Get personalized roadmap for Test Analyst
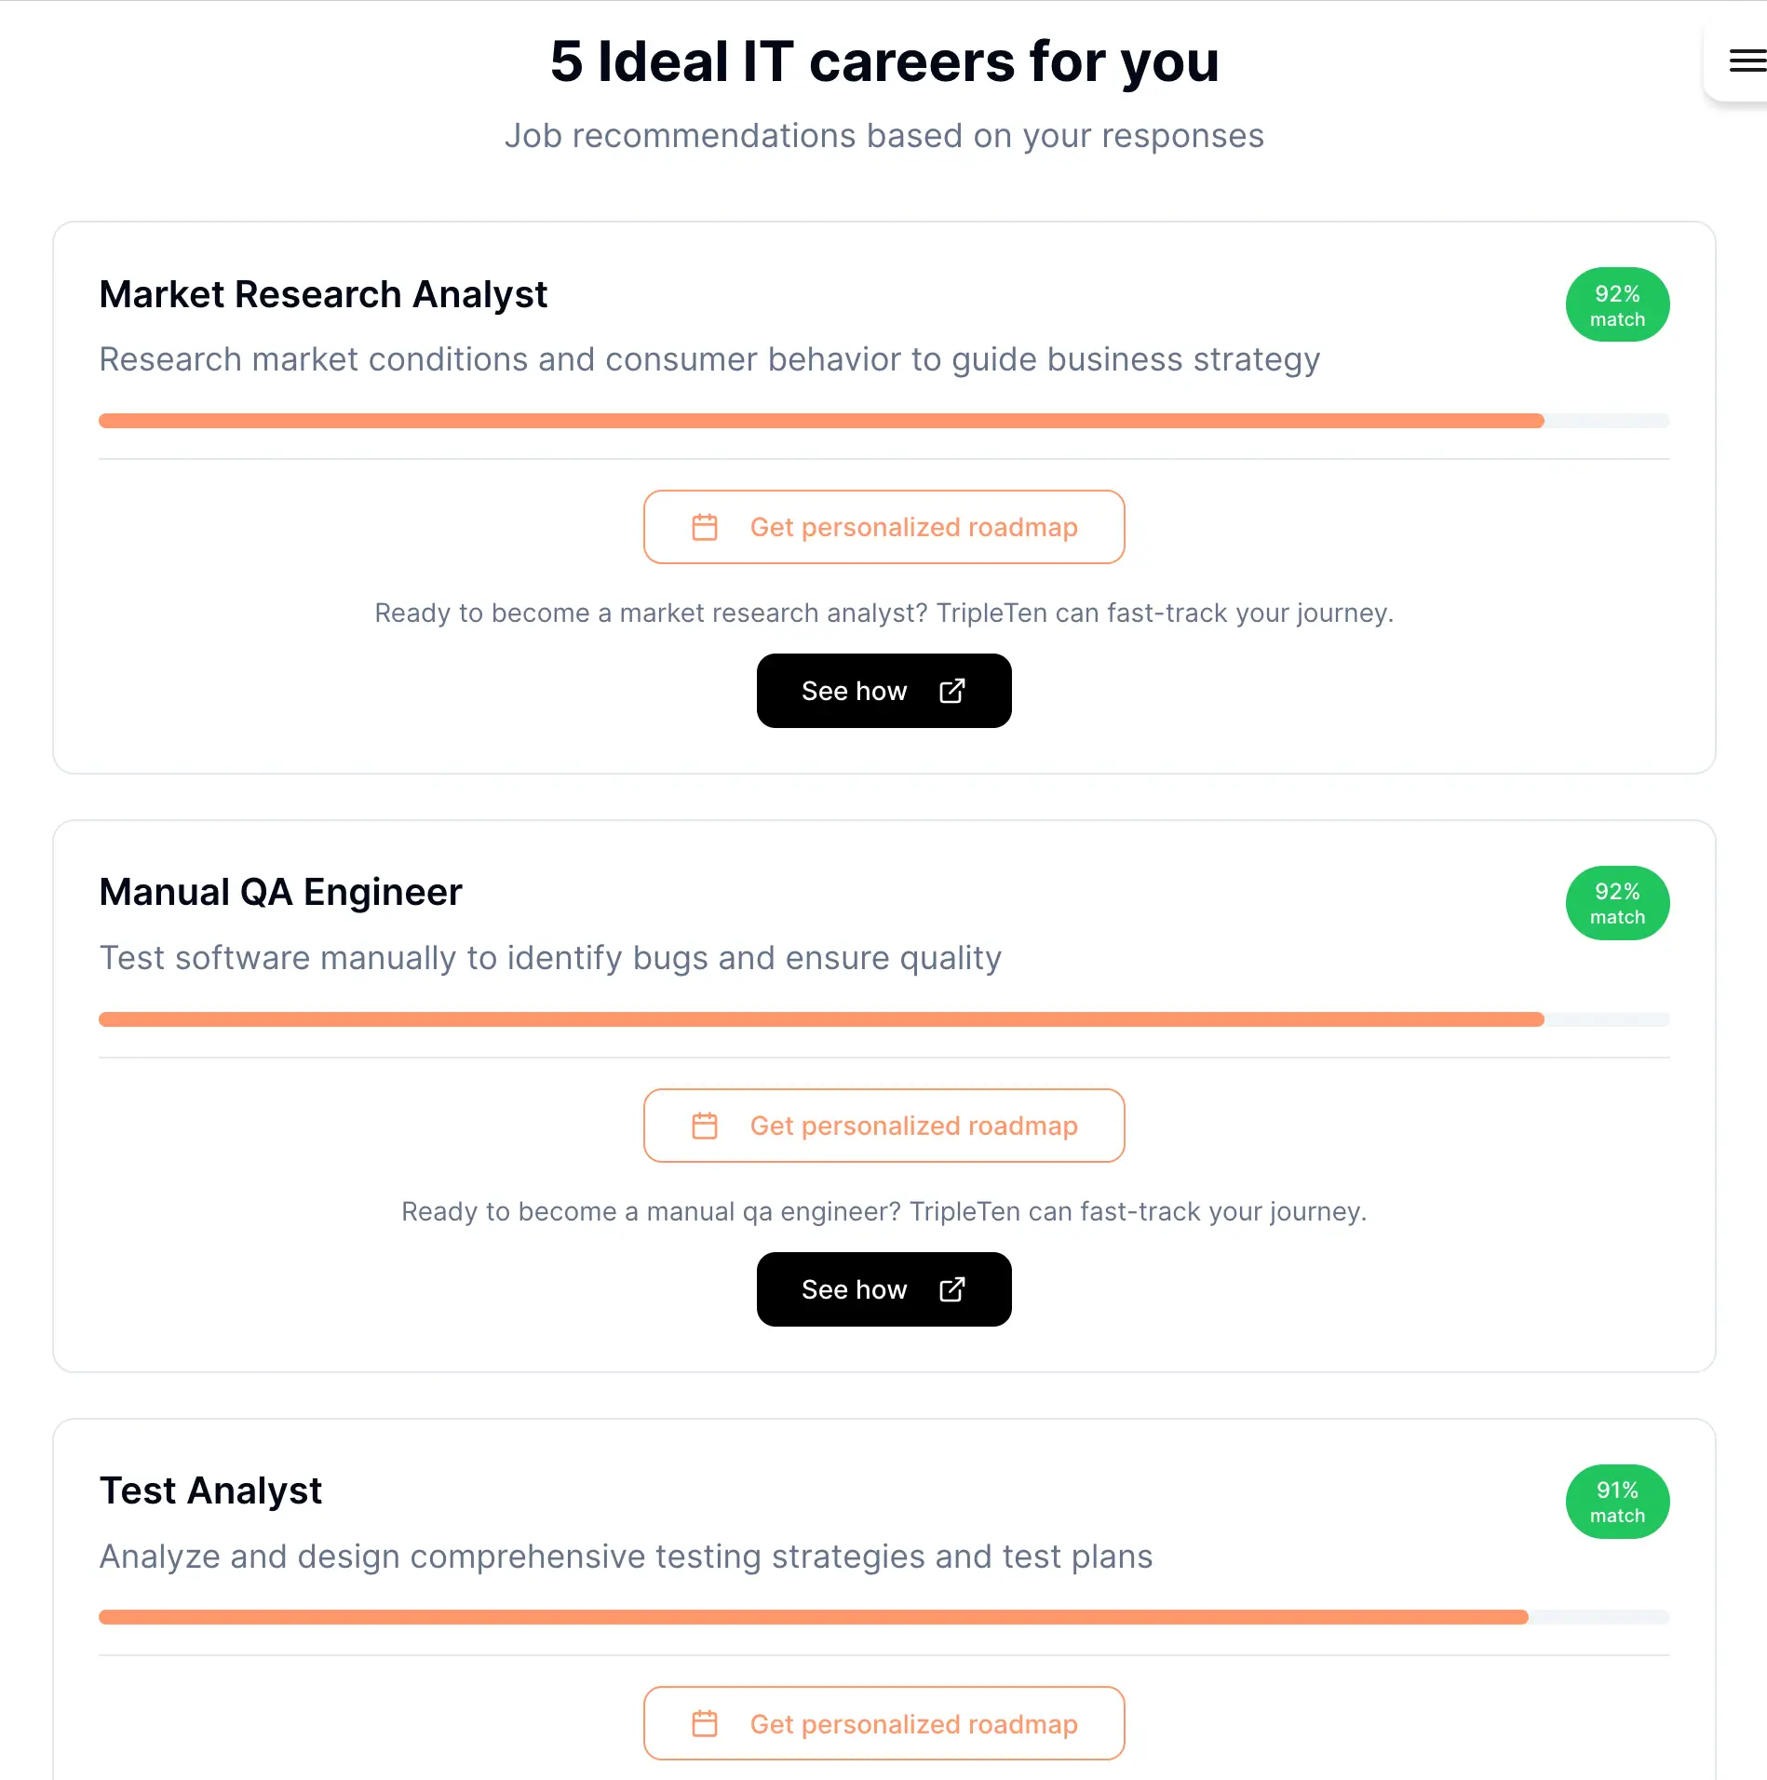Image resolution: width=1767 pixels, height=1780 pixels. click(x=883, y=1724)
